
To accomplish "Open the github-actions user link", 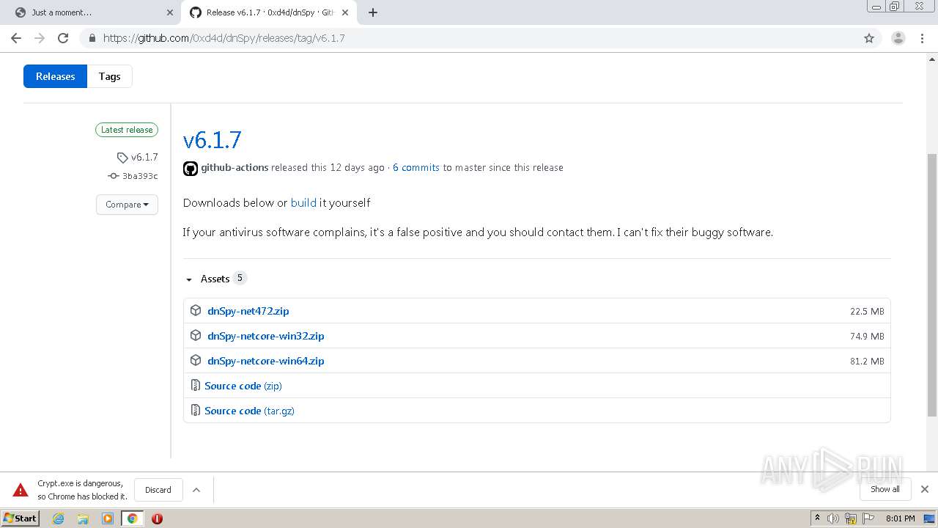I will pos(234,167).
